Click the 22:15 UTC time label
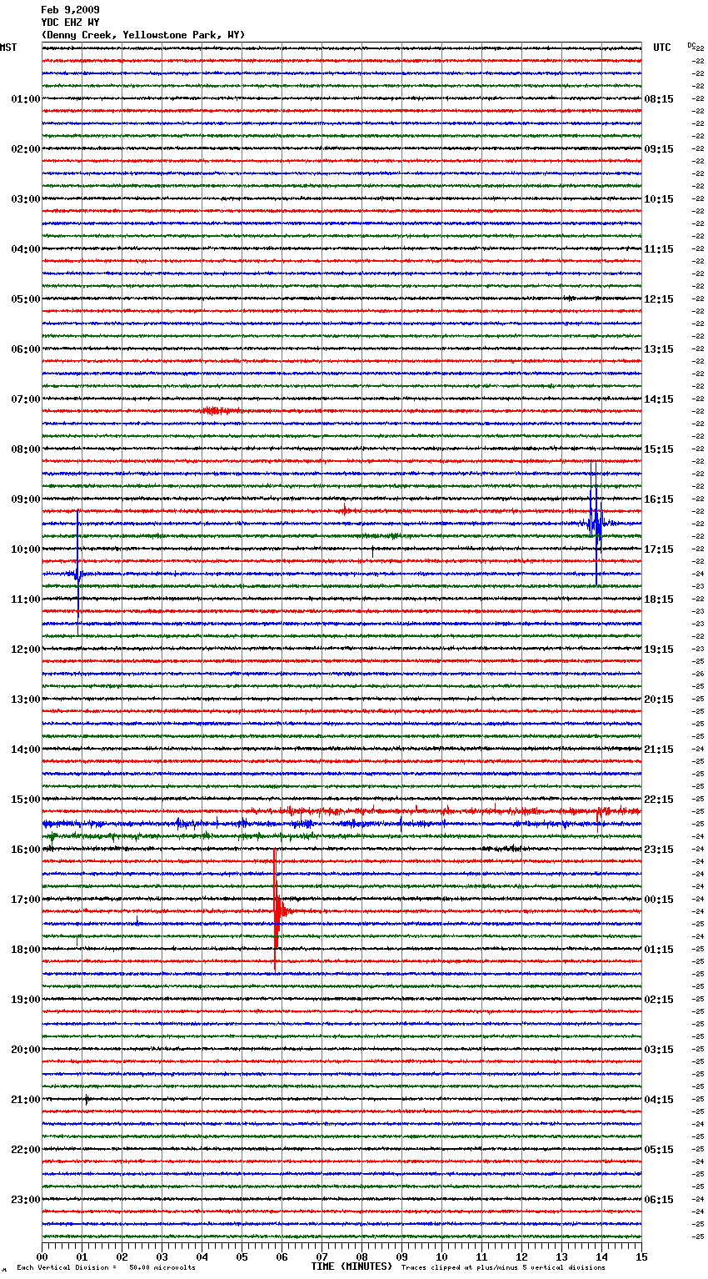Image resolution: width=708 pixels, height=1279 pixels. [x=659, y=800]
